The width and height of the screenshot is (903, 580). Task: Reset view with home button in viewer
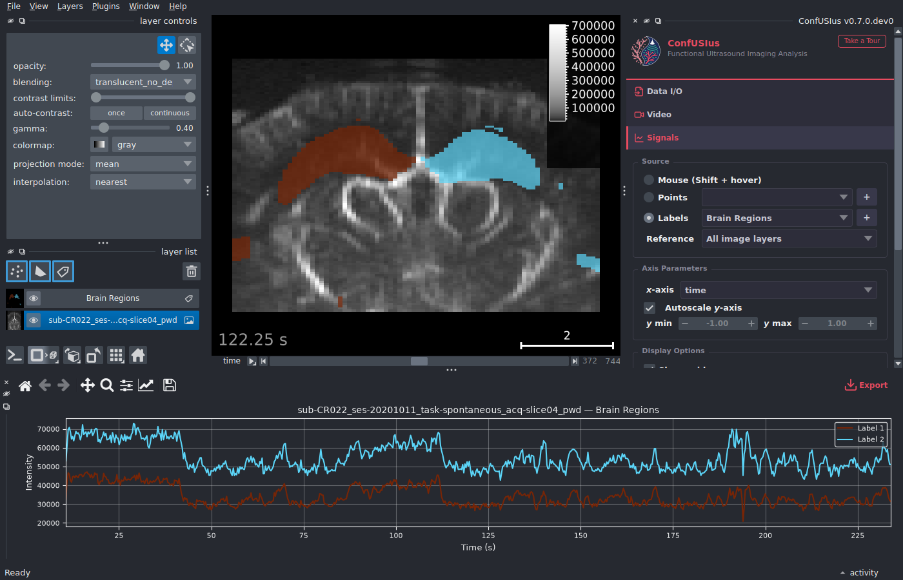(138, 355)
